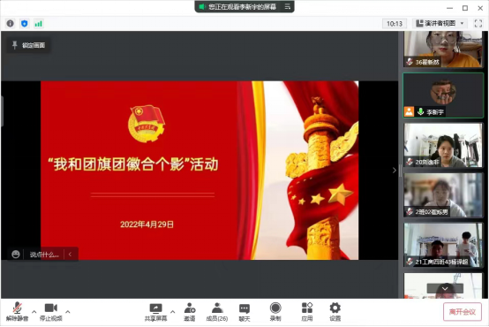
Task: Unmute microphone (解除静音)
Action: point(17,312)
